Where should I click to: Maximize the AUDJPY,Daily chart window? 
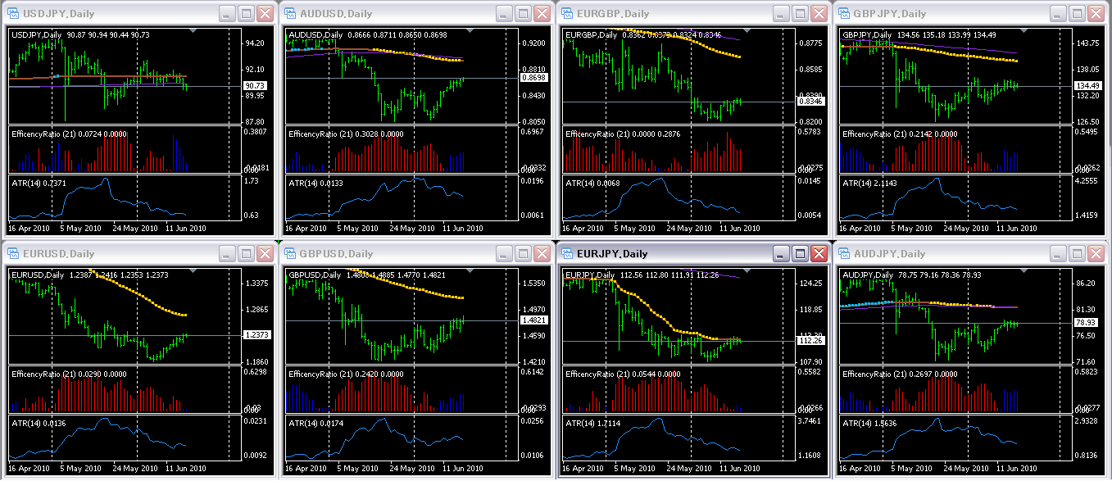pyautogui.click(x=1078, y=254)
